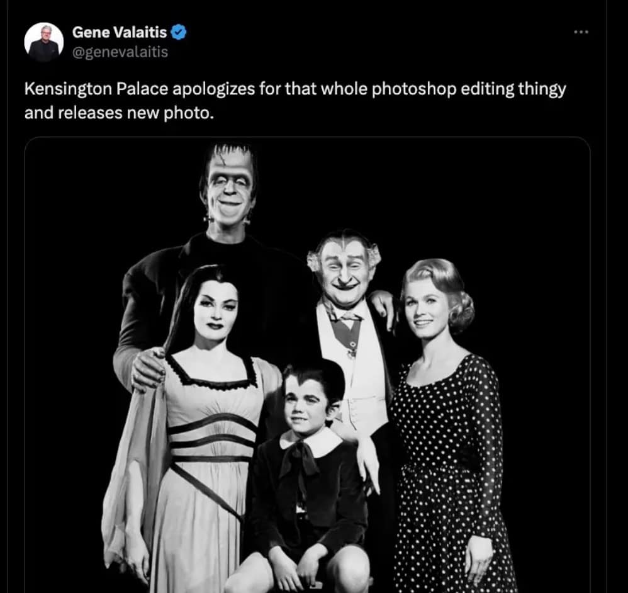The height and width of the screenshot is (593, 628).
Task: Click the tweet text about Kensington Palace
Action: tap(294, 89)
